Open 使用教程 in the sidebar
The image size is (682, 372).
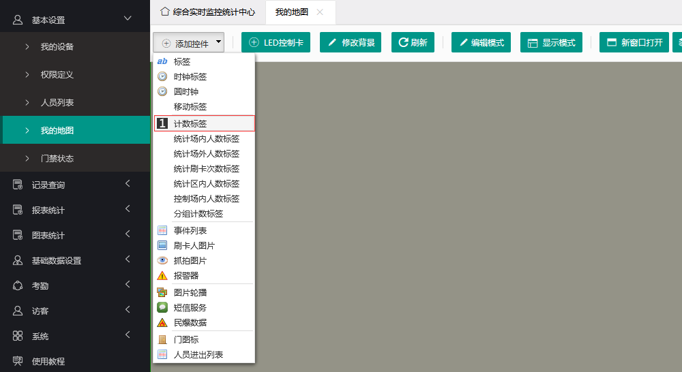(75, 360)
